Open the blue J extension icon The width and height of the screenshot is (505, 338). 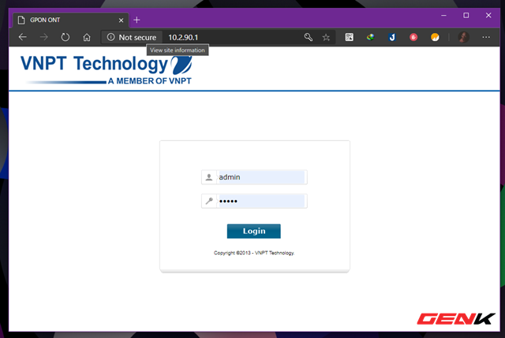(392, 37)
